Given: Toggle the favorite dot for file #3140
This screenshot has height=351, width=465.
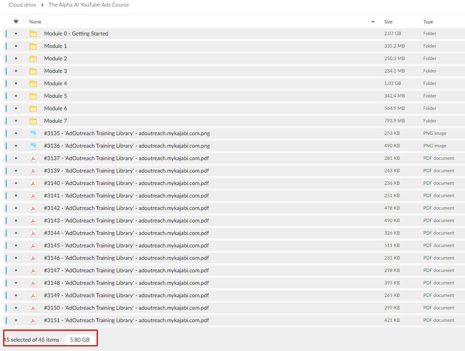Looking at the screenshot, I should [x=16, y=183].
